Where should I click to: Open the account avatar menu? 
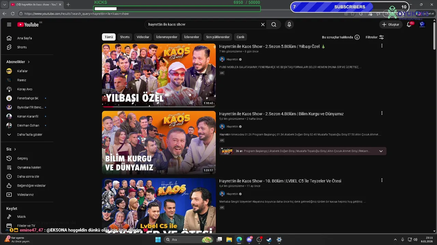click(x=422, y=24)
